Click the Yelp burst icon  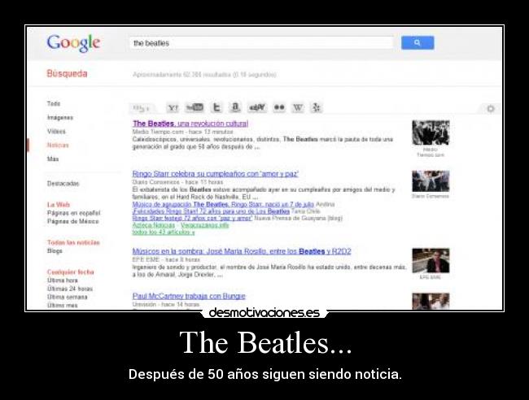(x=316, y=108)
